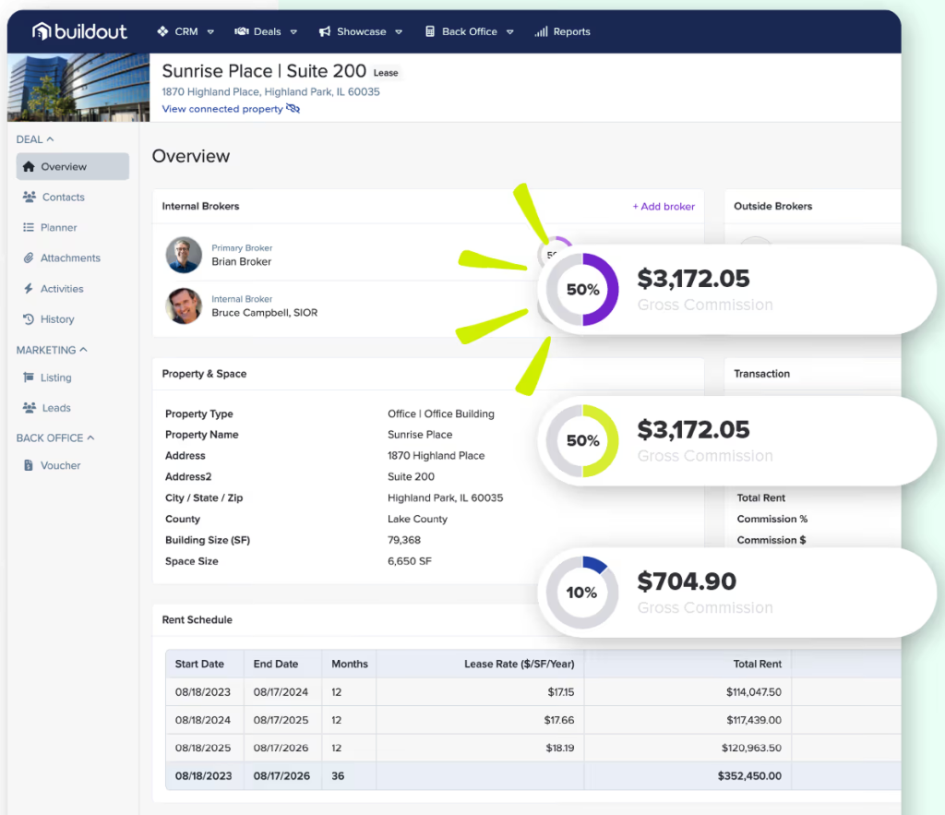
Task: Click the $17.66 lease rate cell
Action: (x=559, y=720)
